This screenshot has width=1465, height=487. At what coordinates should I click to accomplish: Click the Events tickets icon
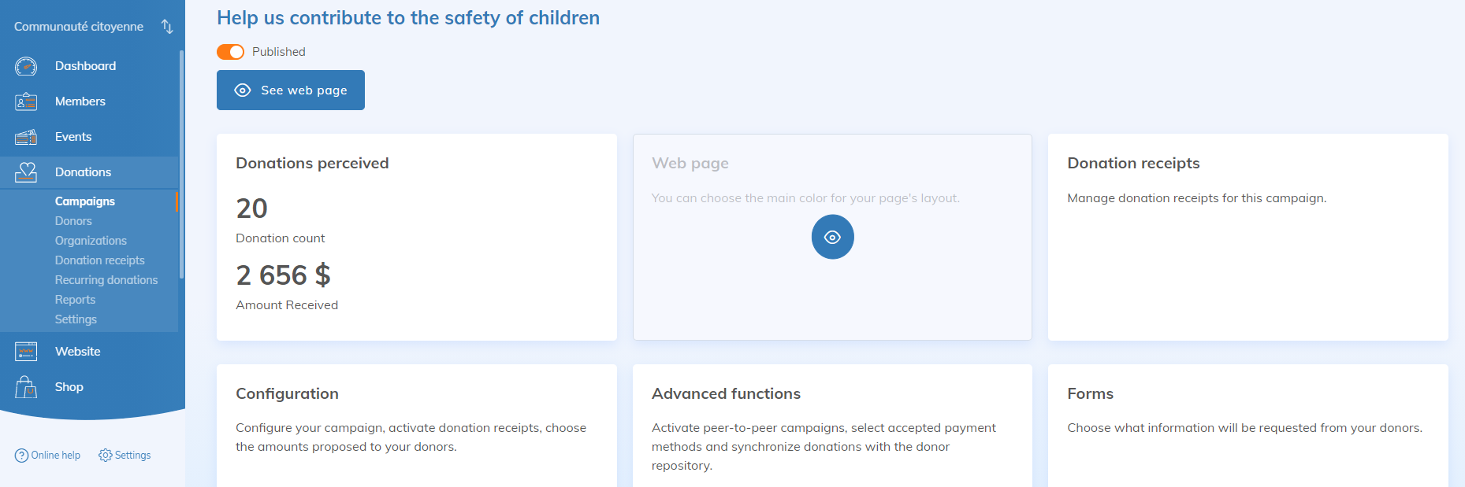point(26,137)
